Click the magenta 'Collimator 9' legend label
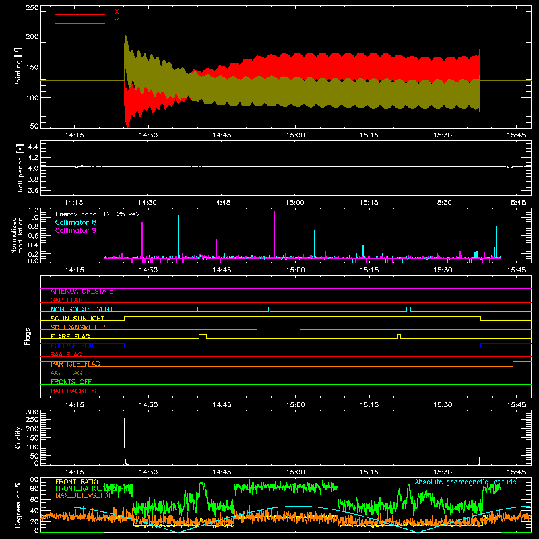 75,230
